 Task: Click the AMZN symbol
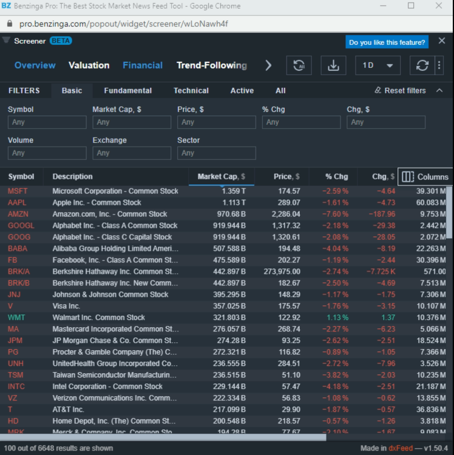[x=18, y=214]
